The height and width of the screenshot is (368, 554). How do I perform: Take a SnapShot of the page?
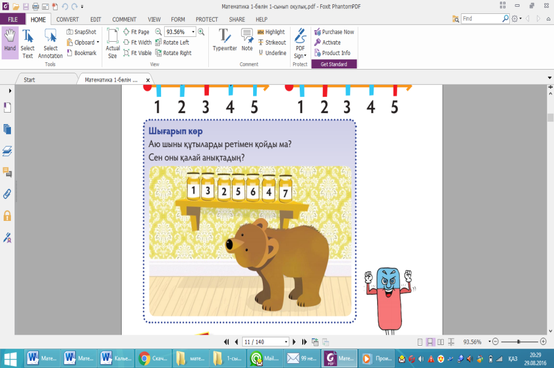tap(82, 32)
